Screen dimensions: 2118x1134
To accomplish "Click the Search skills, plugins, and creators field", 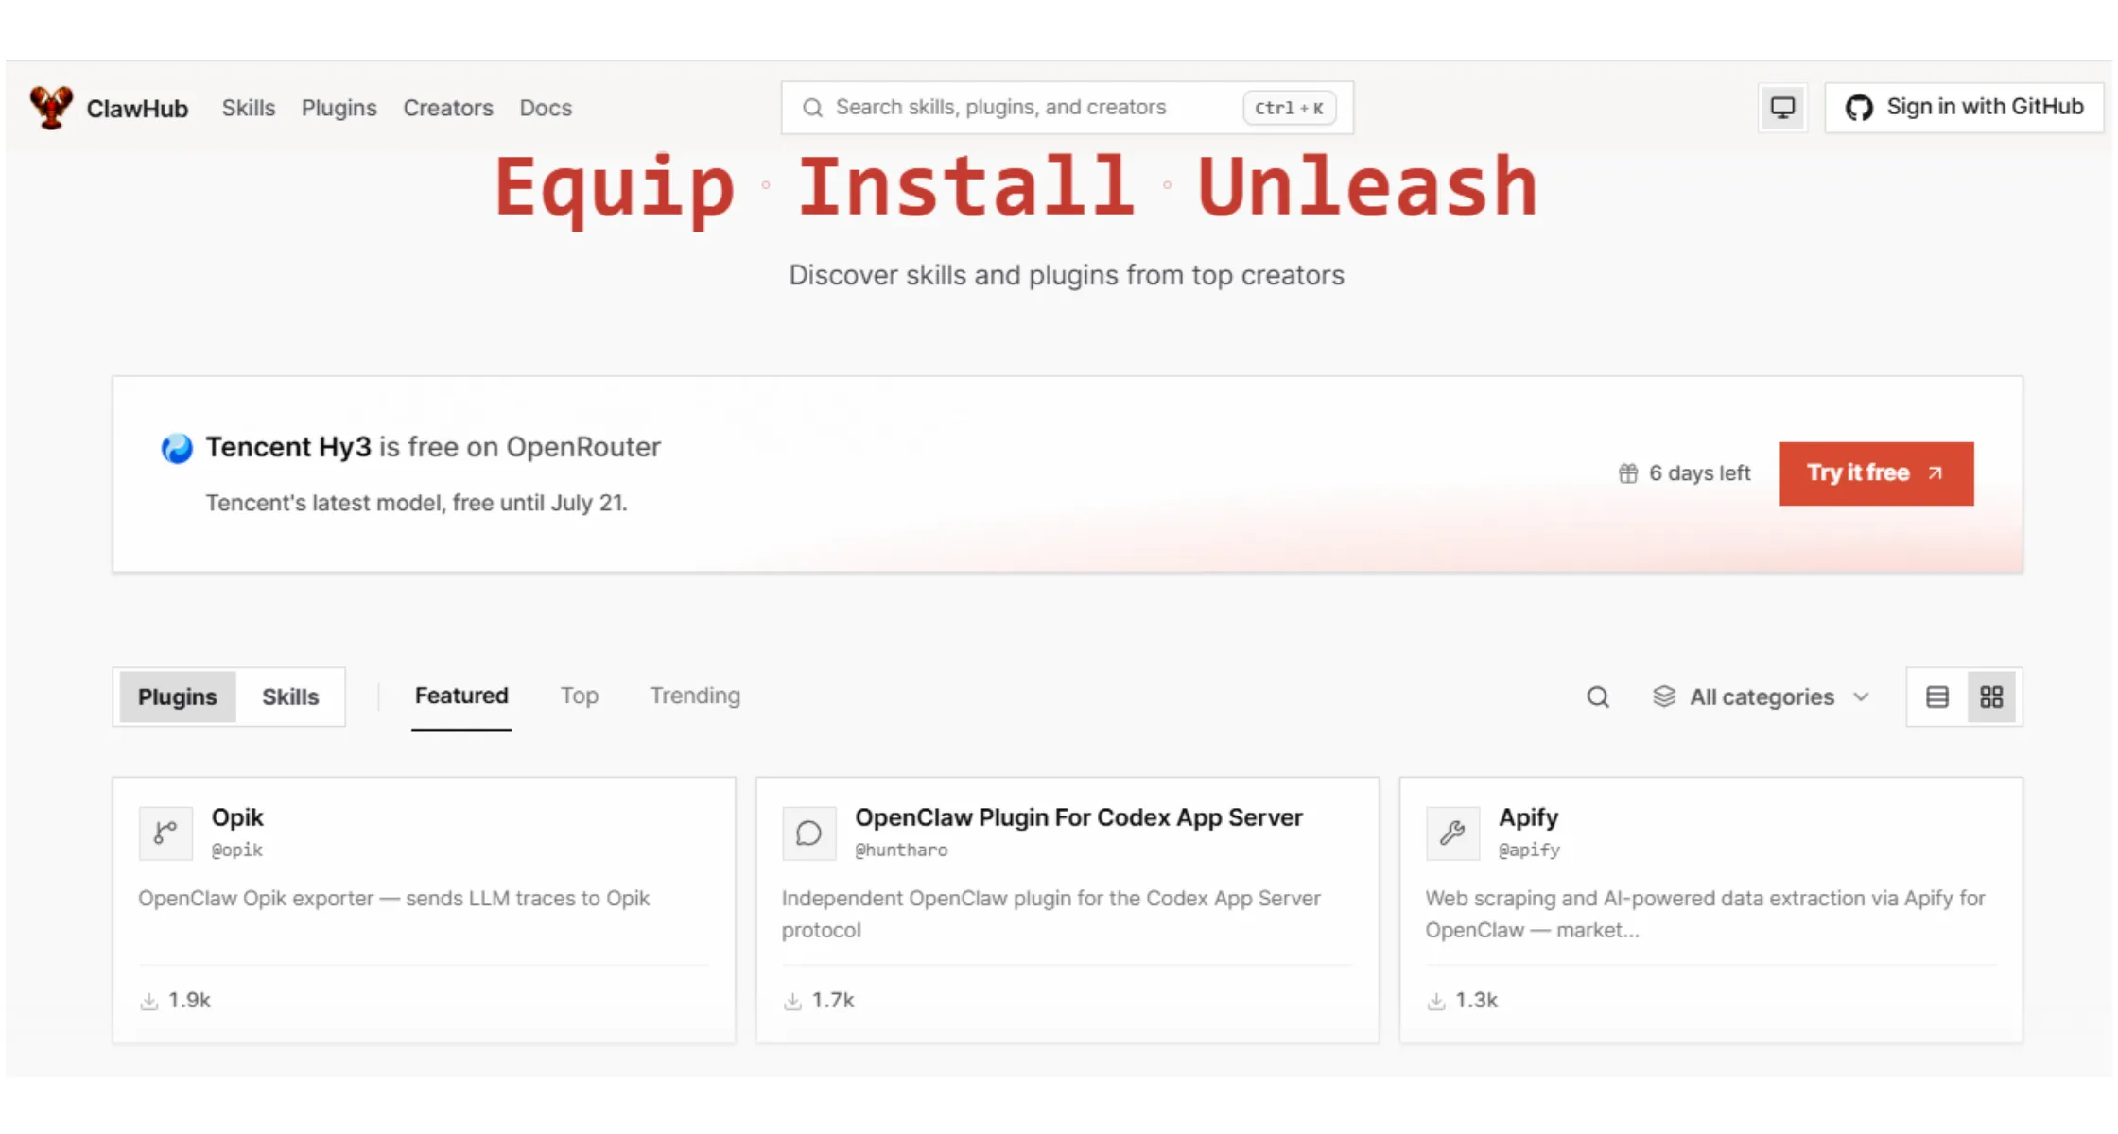I will tap(1068, 108).
